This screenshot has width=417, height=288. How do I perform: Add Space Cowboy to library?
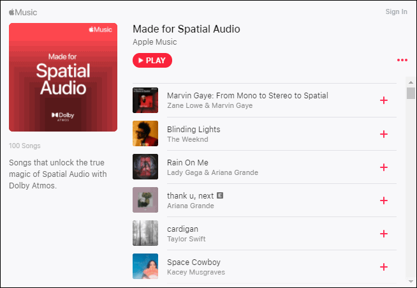tap(383, 267)
